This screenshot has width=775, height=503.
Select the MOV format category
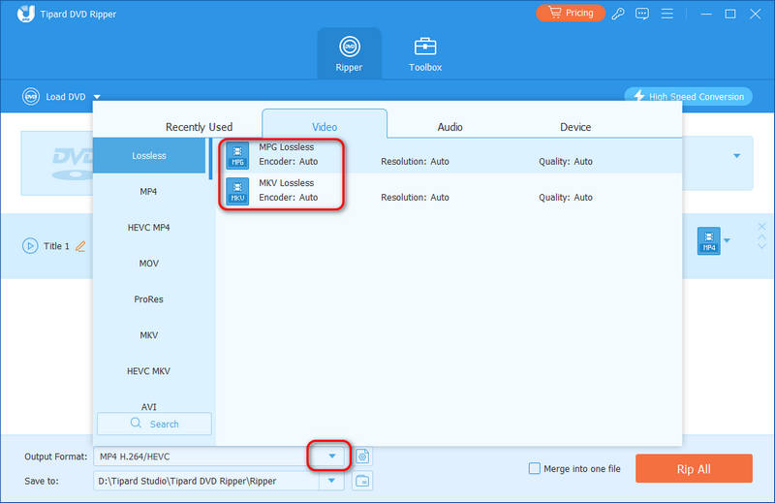[148, 263]
